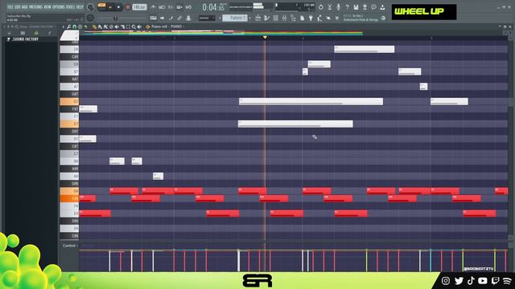Open the Pattern 1 selector dropdown

coord(235,18)
